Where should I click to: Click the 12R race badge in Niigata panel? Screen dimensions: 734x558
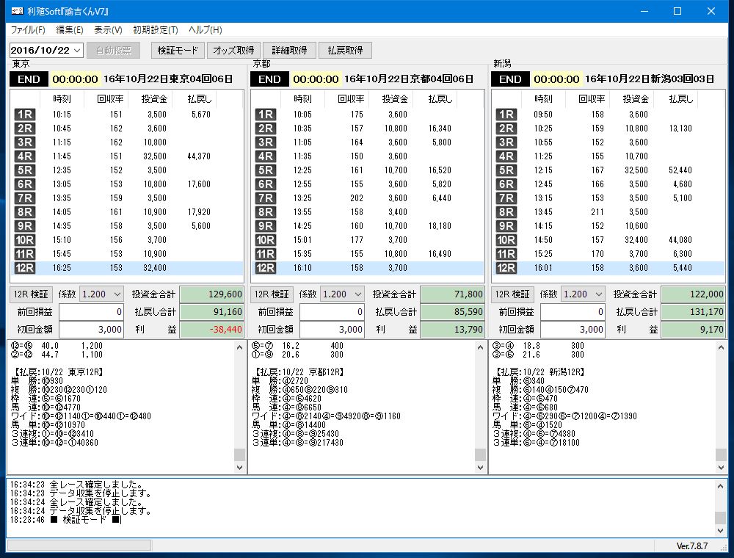click(506, 268)
